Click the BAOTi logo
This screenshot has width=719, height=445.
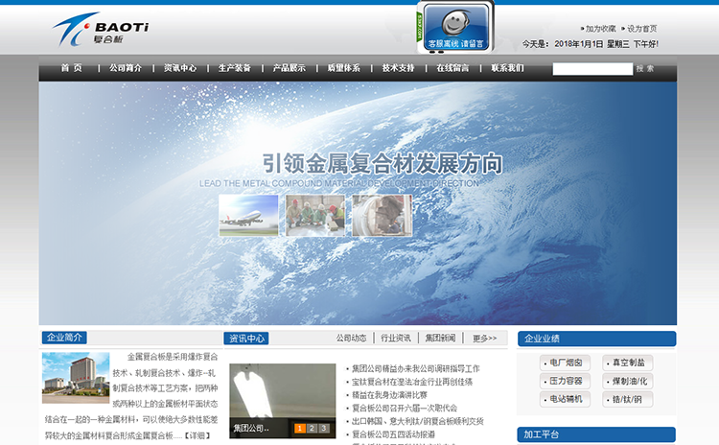point(100,30)
